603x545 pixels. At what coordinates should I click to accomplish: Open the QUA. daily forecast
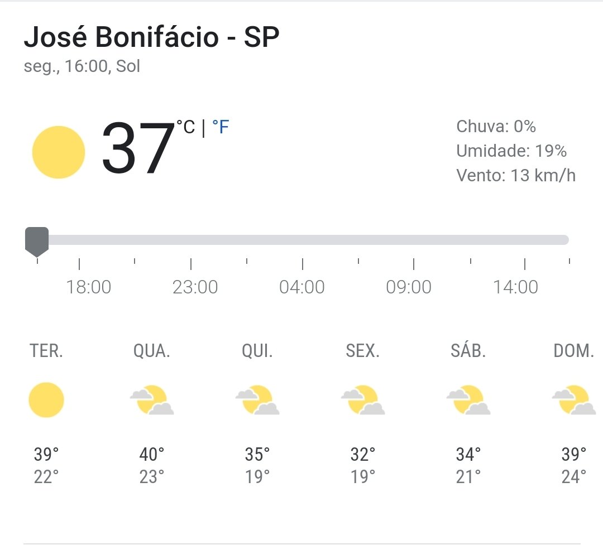coord(151,351)
